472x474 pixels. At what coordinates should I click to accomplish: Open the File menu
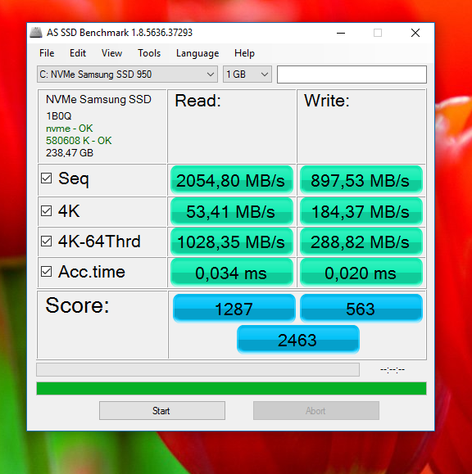click(47, 53)
